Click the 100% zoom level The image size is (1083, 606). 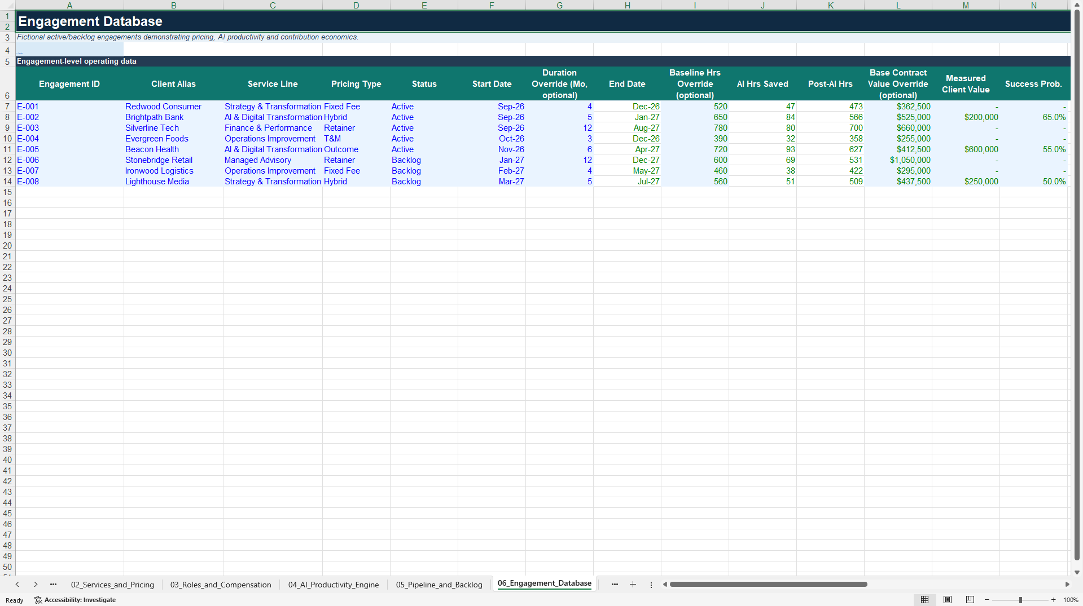(1071, 600)
